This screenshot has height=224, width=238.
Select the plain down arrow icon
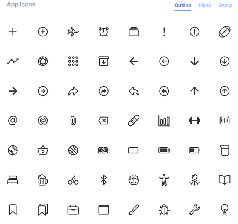[194, 61]
